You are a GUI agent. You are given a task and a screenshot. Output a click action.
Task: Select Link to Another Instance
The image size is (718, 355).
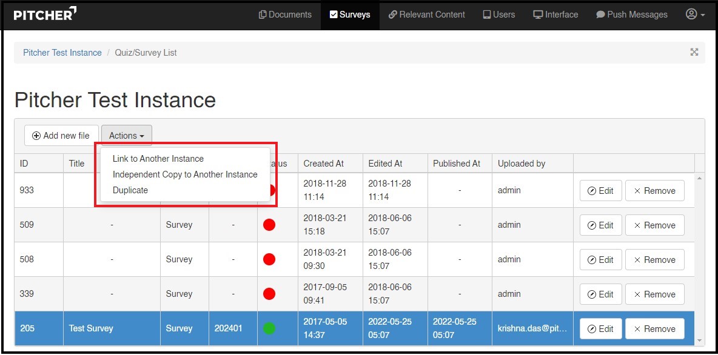coord(158,159)
